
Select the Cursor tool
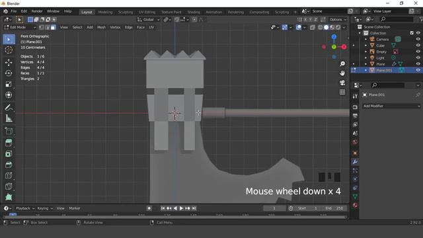9,50
